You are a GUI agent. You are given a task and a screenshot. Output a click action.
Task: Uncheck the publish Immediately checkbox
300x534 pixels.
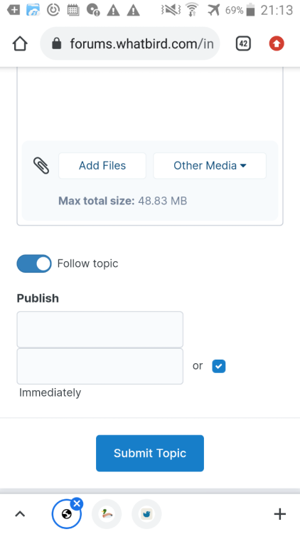click(x=219, y=366)
